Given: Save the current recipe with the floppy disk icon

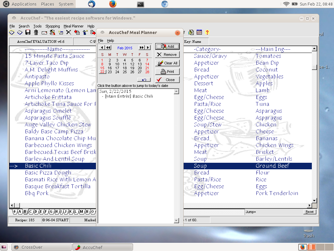Looking at the screenshot, I should click(x=27, y=32).
